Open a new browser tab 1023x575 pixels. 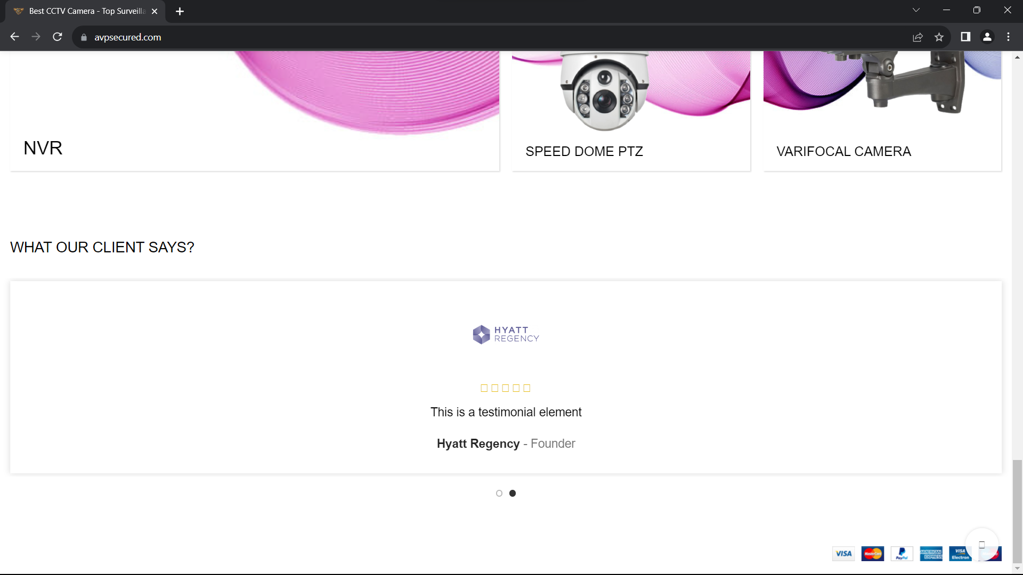pyautogui.click(x=180, y=11)
